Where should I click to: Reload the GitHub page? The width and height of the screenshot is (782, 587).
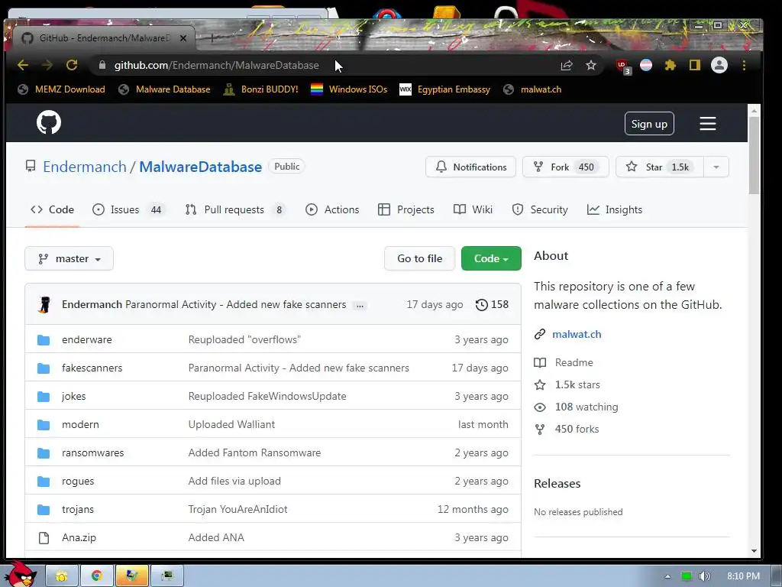pyautogui.click(x=72, y=66)
